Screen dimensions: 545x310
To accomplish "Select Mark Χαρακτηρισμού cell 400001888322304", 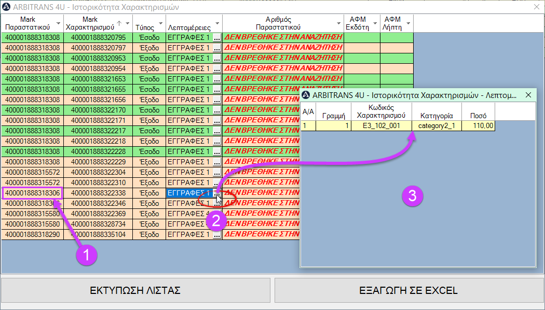I will point(98,172).
